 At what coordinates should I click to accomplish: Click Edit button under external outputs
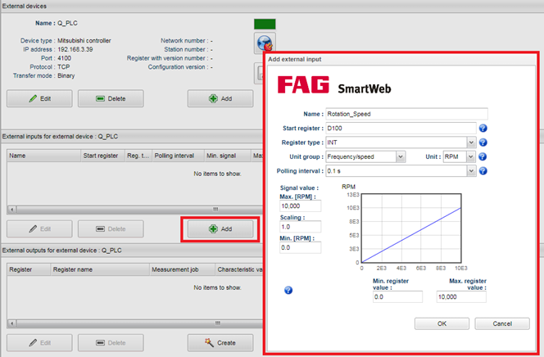pyautogui.click(x=39, y=343)
